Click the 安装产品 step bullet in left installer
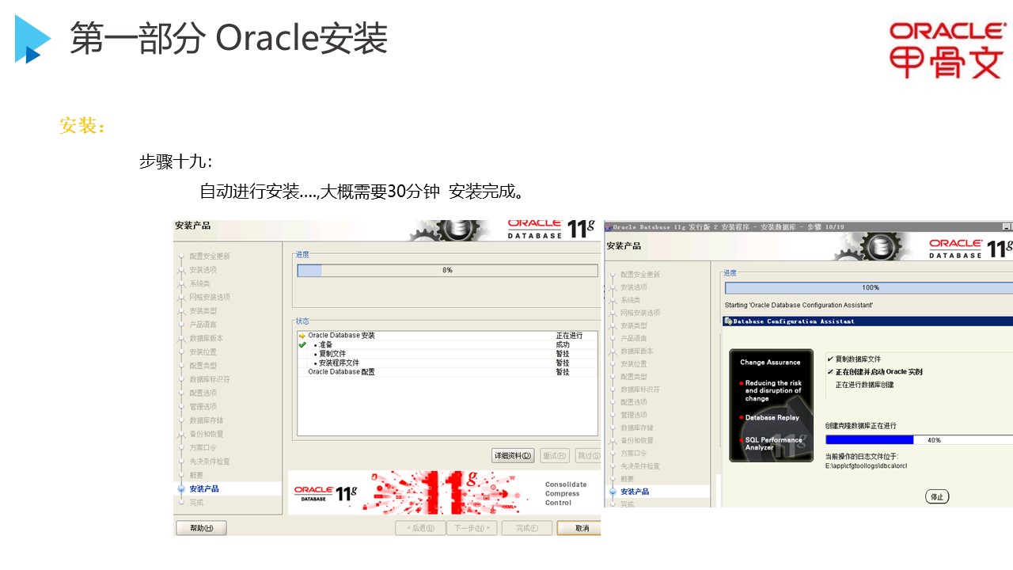The image size is (1013, 570). tap(181, 488)
